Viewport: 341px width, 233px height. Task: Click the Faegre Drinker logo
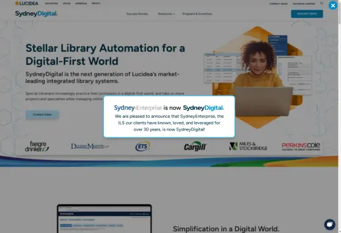(37, 146)
